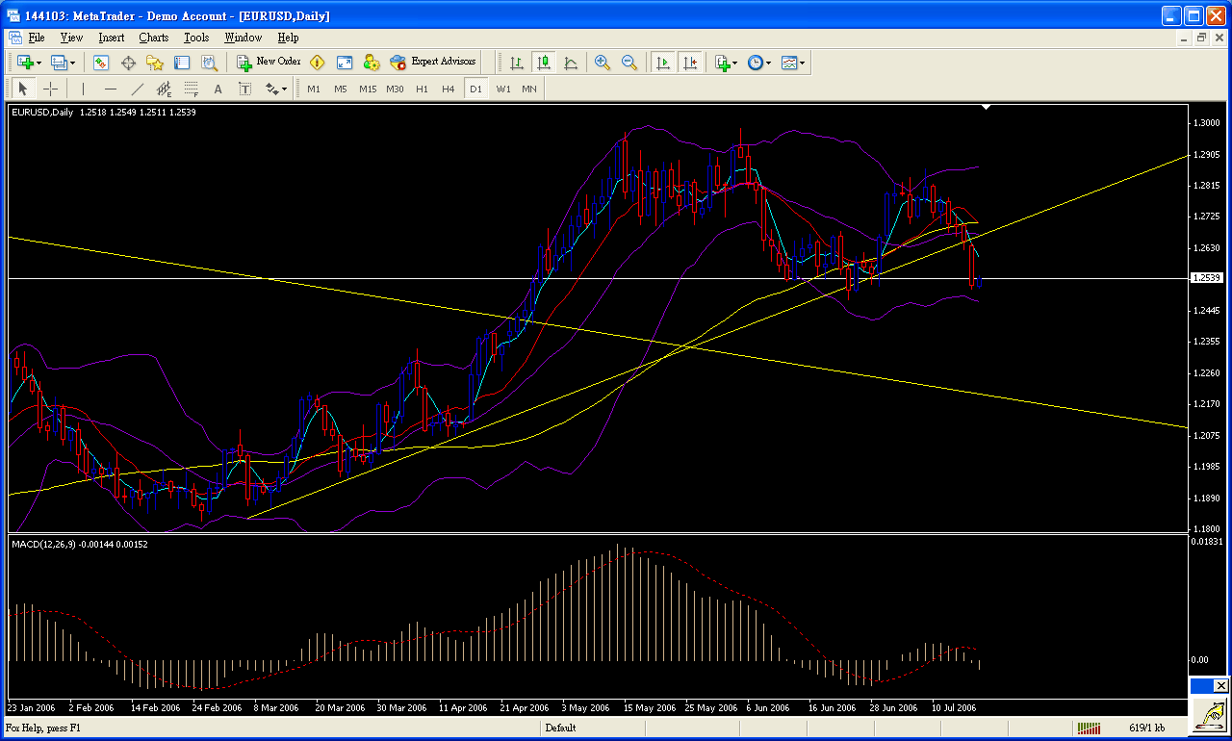Click the Default profile in status bar
The image size is (1232, 741).
tap(560, 728)
